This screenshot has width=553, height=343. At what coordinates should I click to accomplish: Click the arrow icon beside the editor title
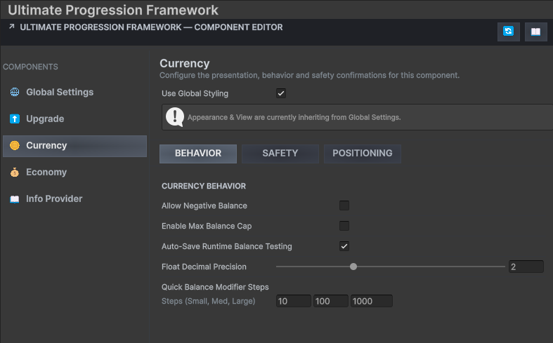coord(12,27)
